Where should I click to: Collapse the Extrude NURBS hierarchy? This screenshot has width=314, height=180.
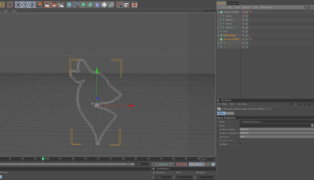(x=218, y=12)
